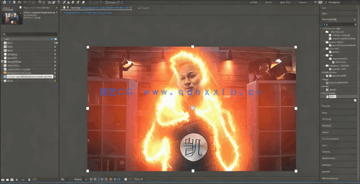Viewport: 360px width, 184px height.
Task: Select the Clone Stamp tool
Action: pos(69,2)
